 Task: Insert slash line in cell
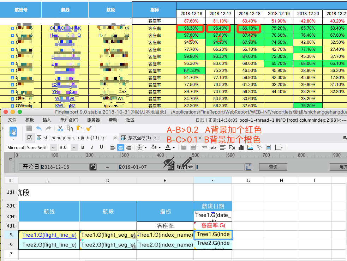pos(259,147)
